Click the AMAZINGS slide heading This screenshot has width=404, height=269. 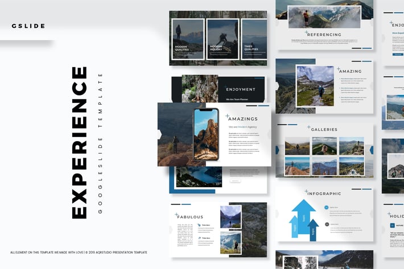(x=243, y=119)
